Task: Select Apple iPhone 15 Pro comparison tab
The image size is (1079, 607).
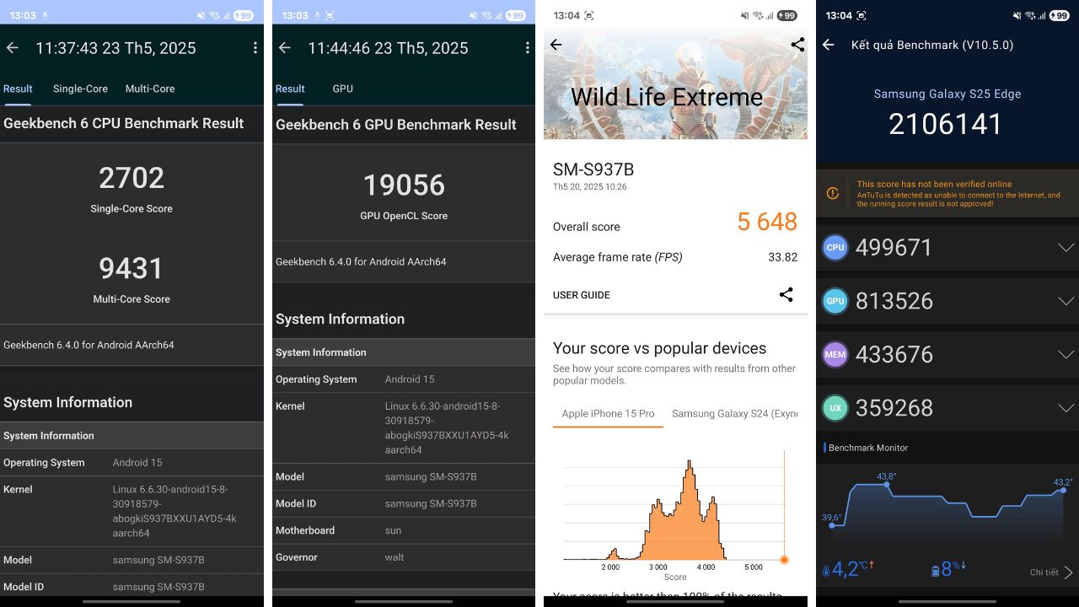Action: (608, 414)
